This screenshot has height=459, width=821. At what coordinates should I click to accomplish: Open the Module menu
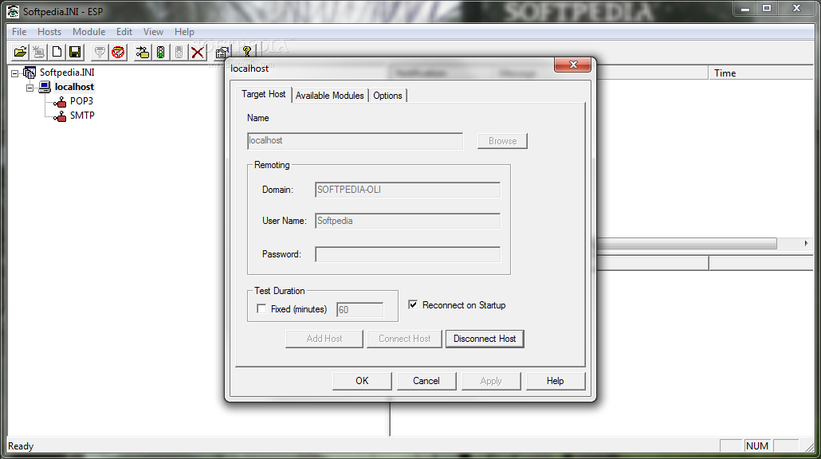pyautogui.click(x=89, y=32)
